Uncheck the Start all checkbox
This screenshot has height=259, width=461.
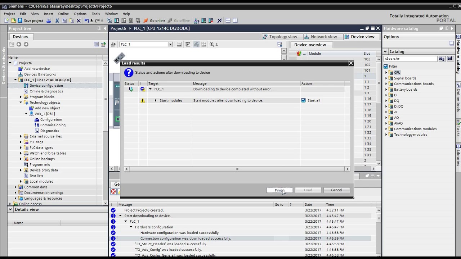pyautogui.click(x=303, y=100)
